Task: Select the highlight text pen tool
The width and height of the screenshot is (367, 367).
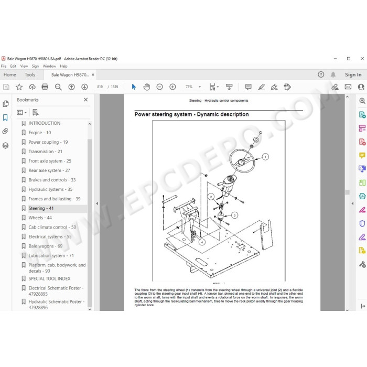Action: coord(261,87)
